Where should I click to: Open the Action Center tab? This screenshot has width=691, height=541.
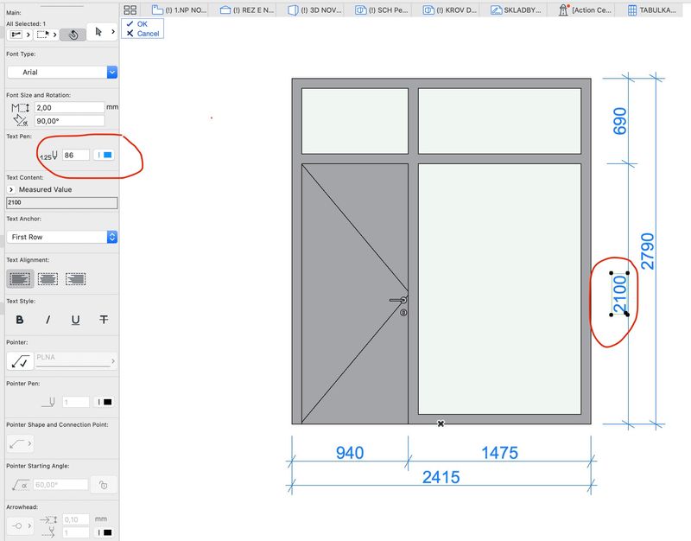point(586,10)
